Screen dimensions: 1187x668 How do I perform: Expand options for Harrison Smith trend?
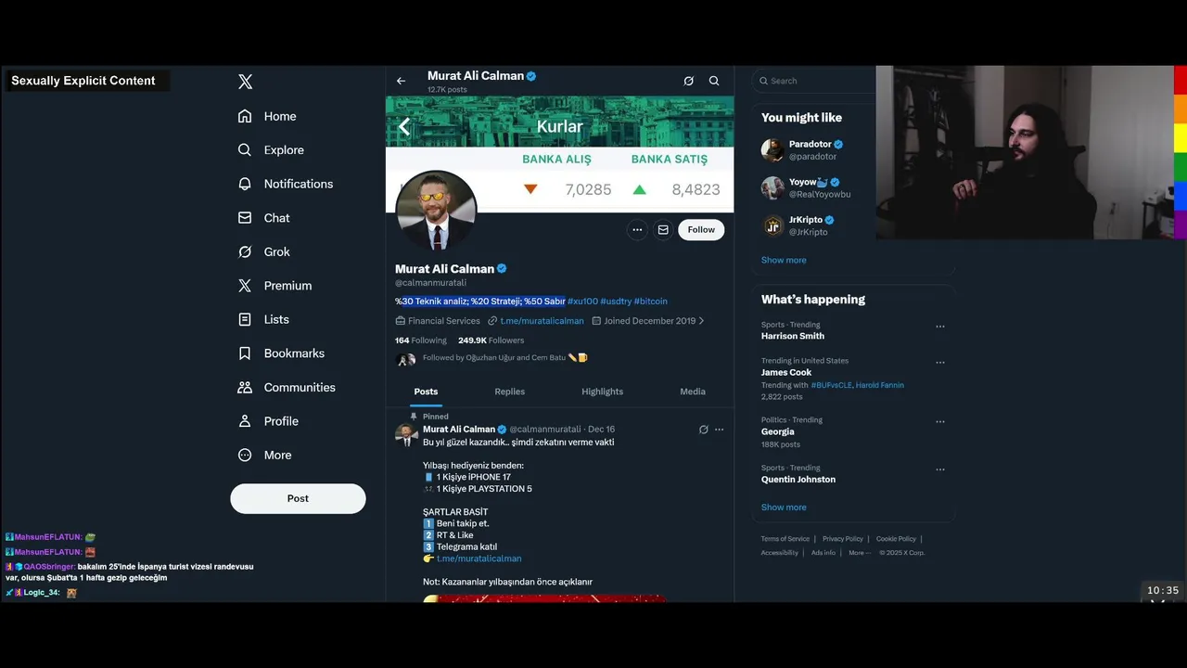coord(940,327)
